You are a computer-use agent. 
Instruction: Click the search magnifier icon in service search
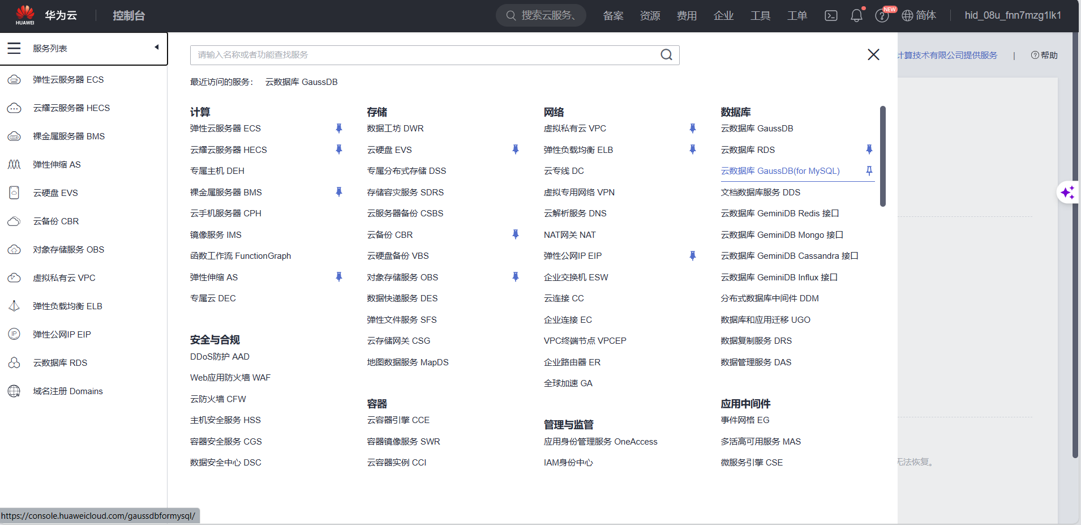(x=667, y=55)
